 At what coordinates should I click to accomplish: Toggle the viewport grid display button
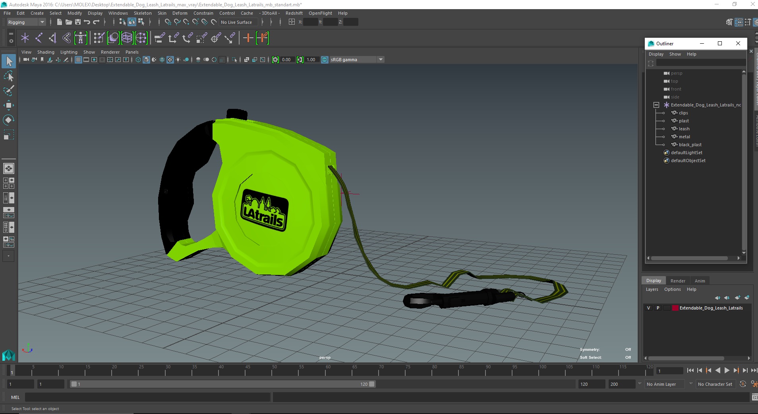pos(78,60)
